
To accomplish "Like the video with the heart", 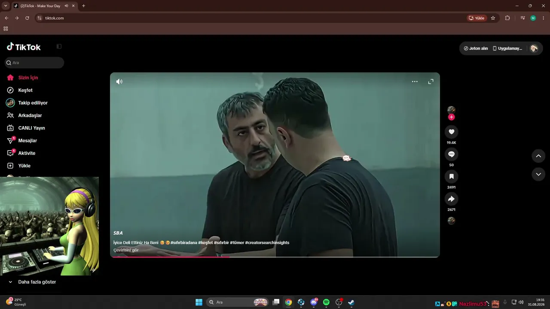I will (x=451, y=132).
